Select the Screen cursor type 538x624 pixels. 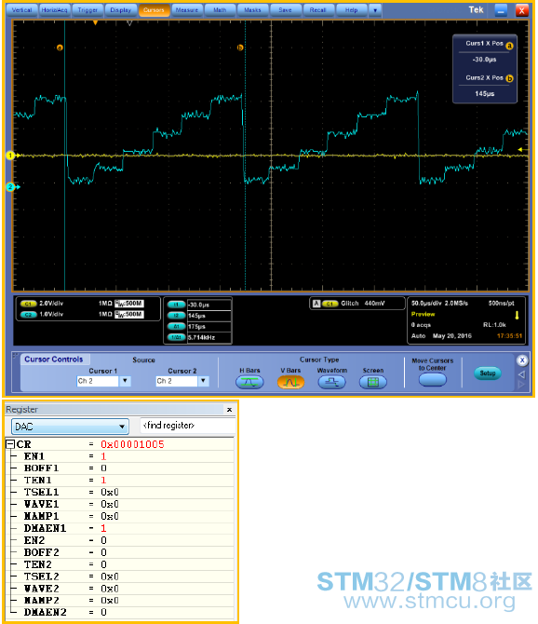373,383
